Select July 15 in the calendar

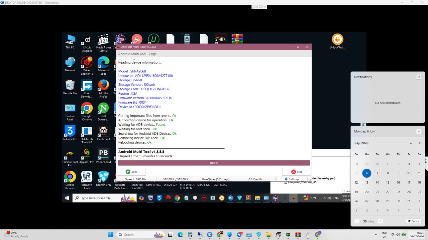[x=388, y=182]
